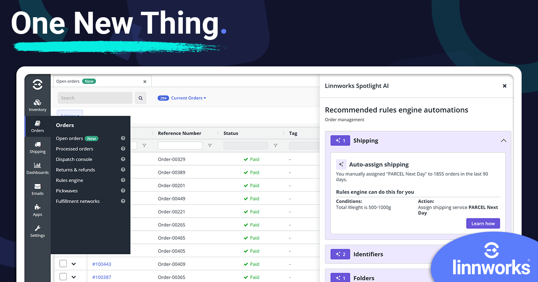Click the Reference Number column filter icon
This screenshot has width=538, height=282.
pyautogui.click(x=210, y=145)
